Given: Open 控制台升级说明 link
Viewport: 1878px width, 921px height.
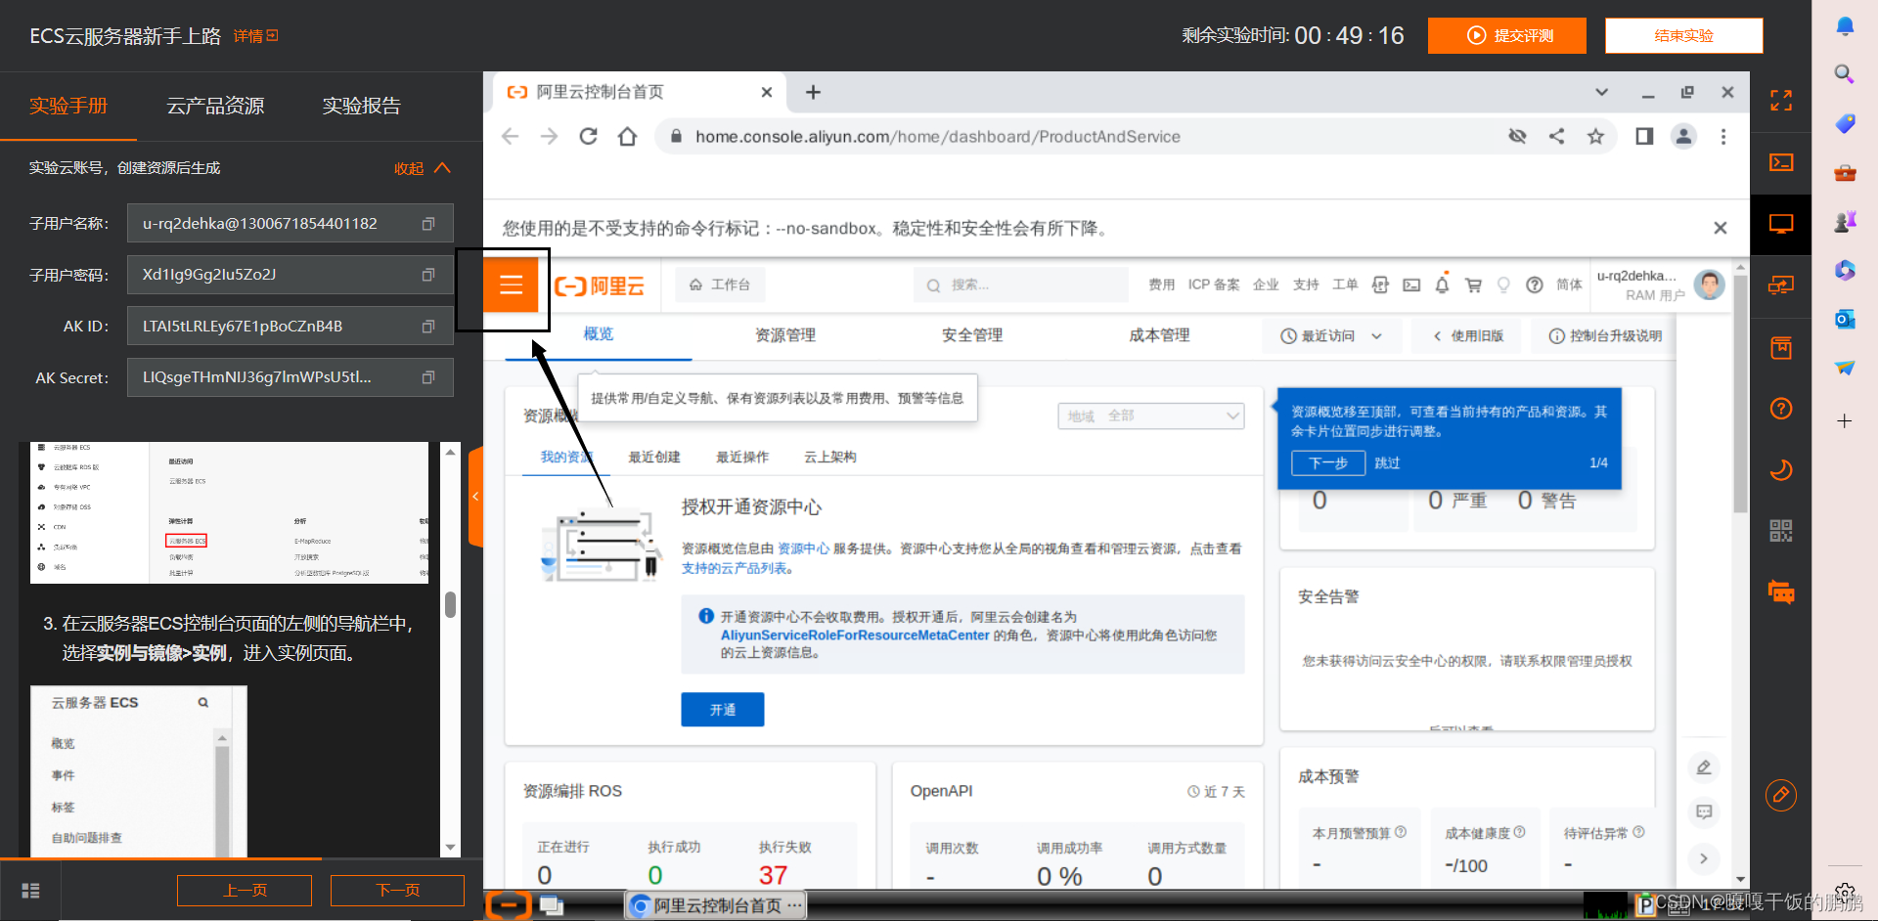Looking at the screenshot, I should [x=1605, y=335].
